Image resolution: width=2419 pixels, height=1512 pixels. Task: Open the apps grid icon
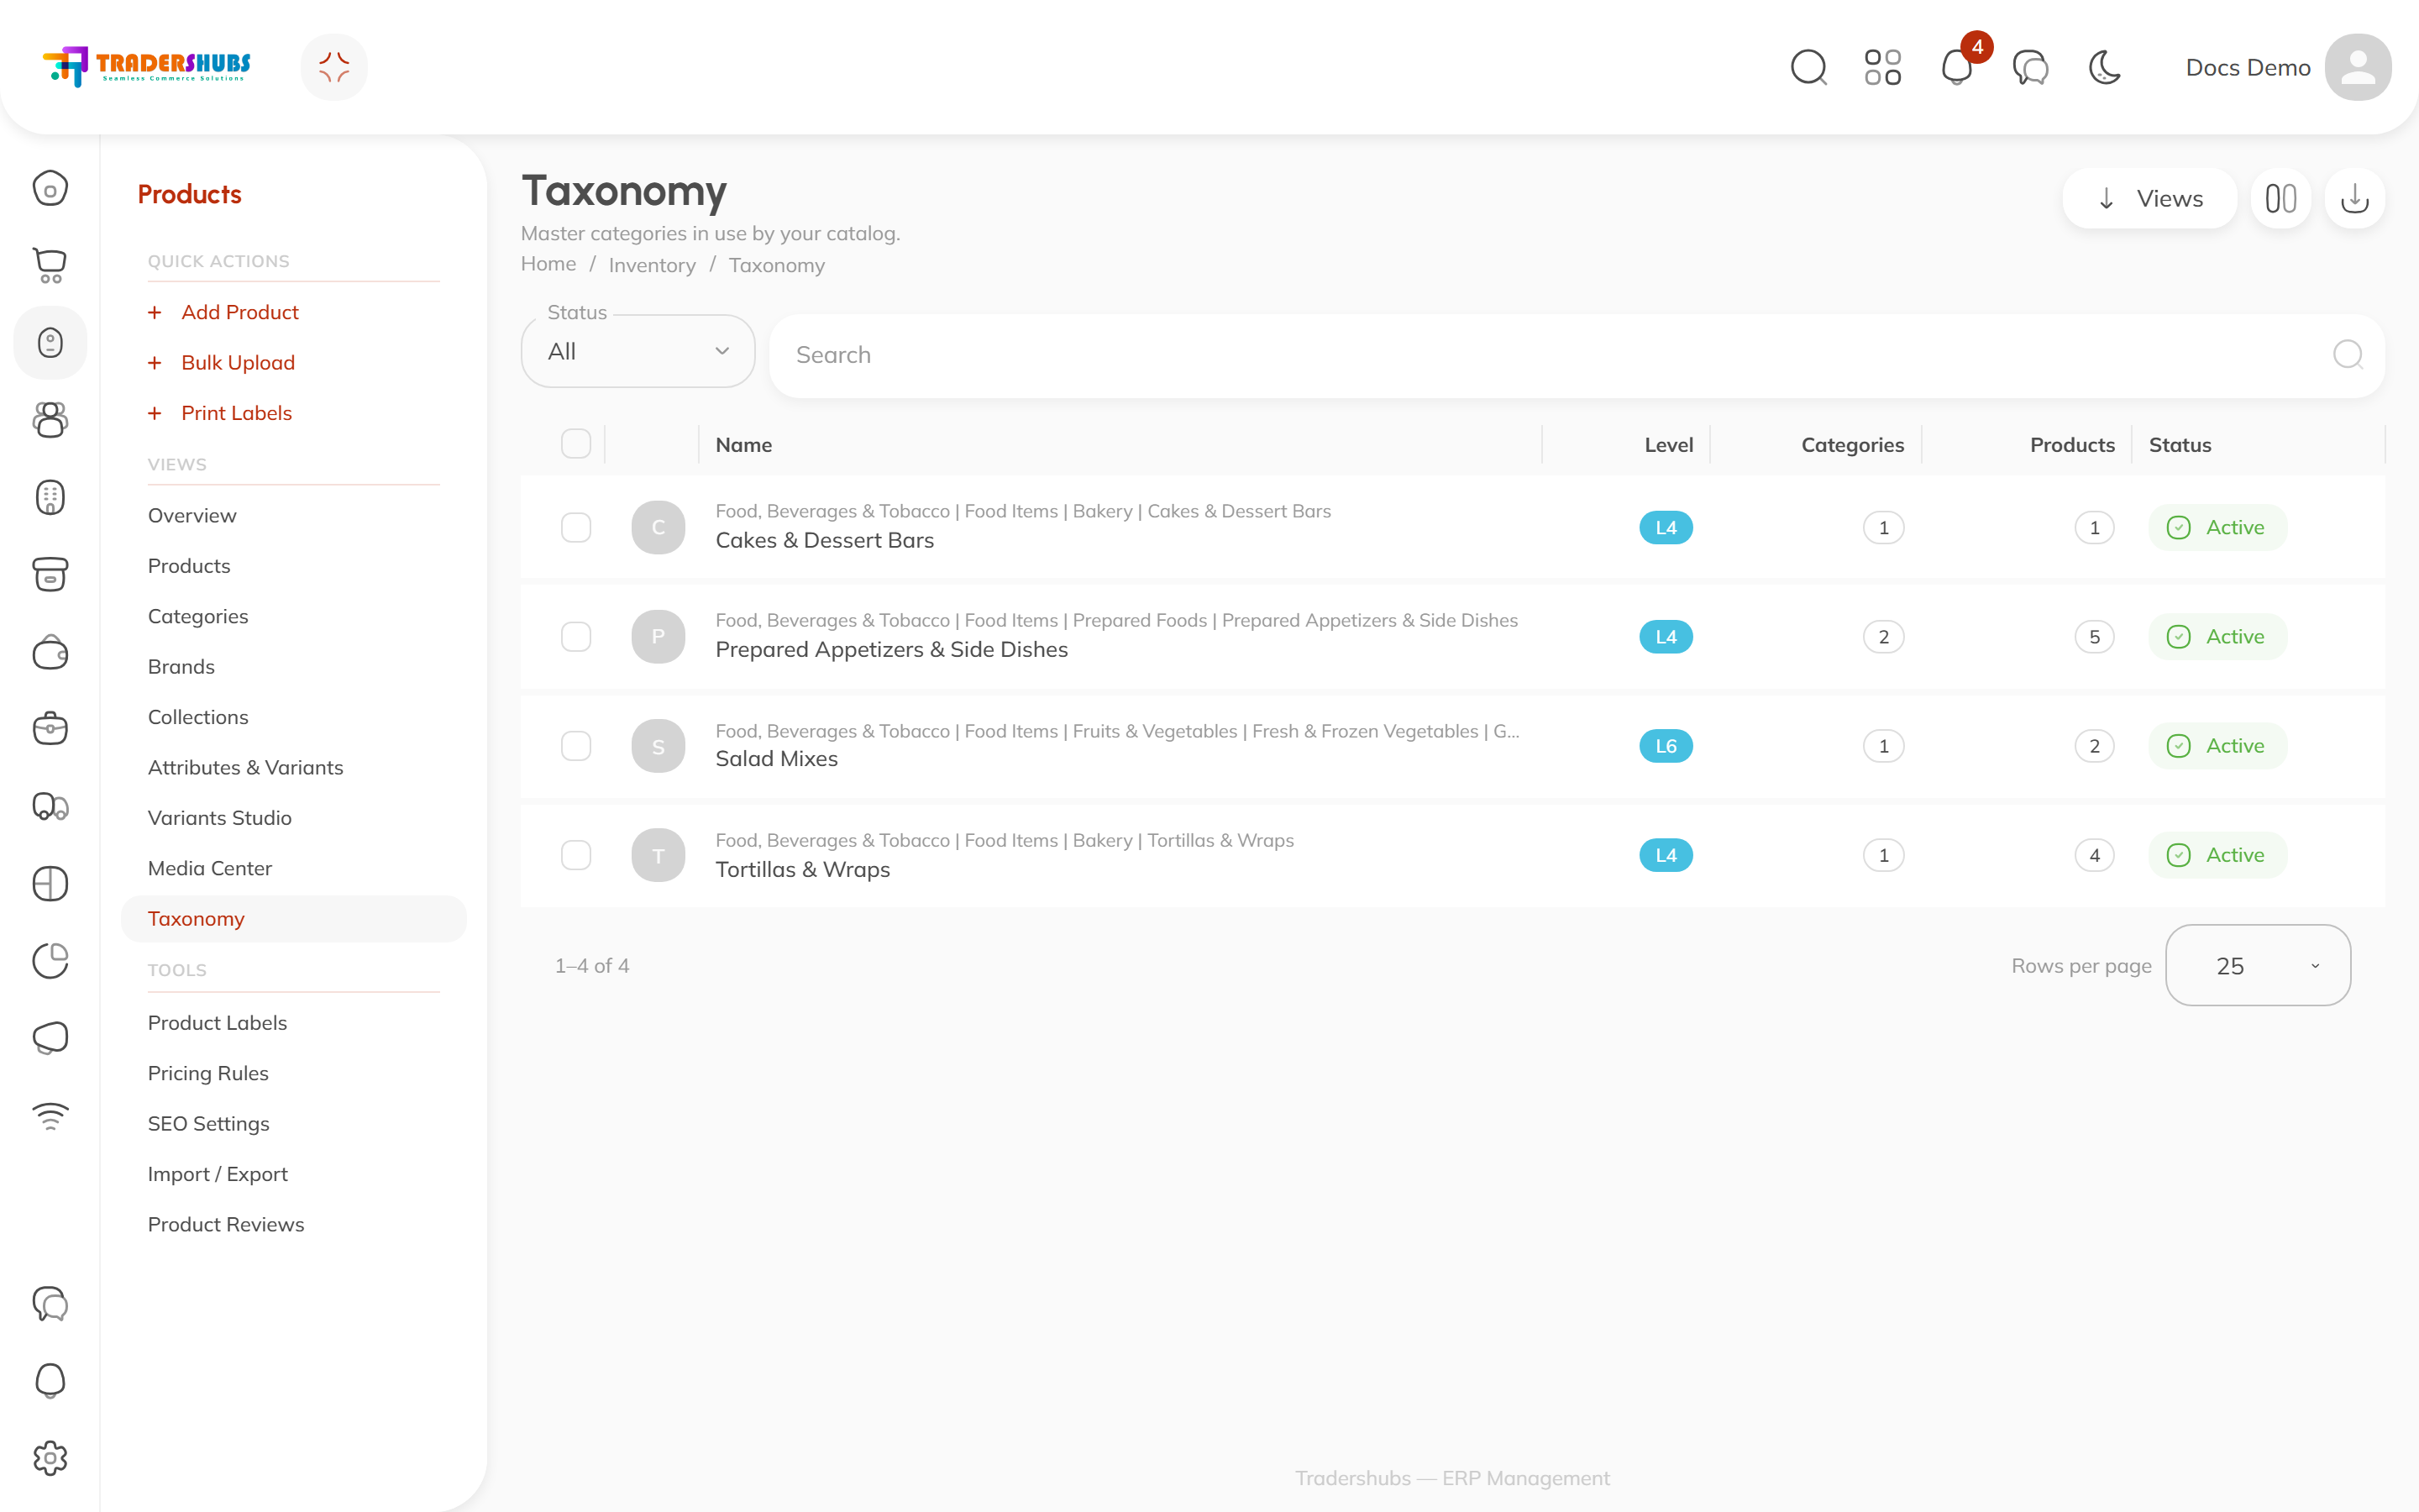point(1882,68)
